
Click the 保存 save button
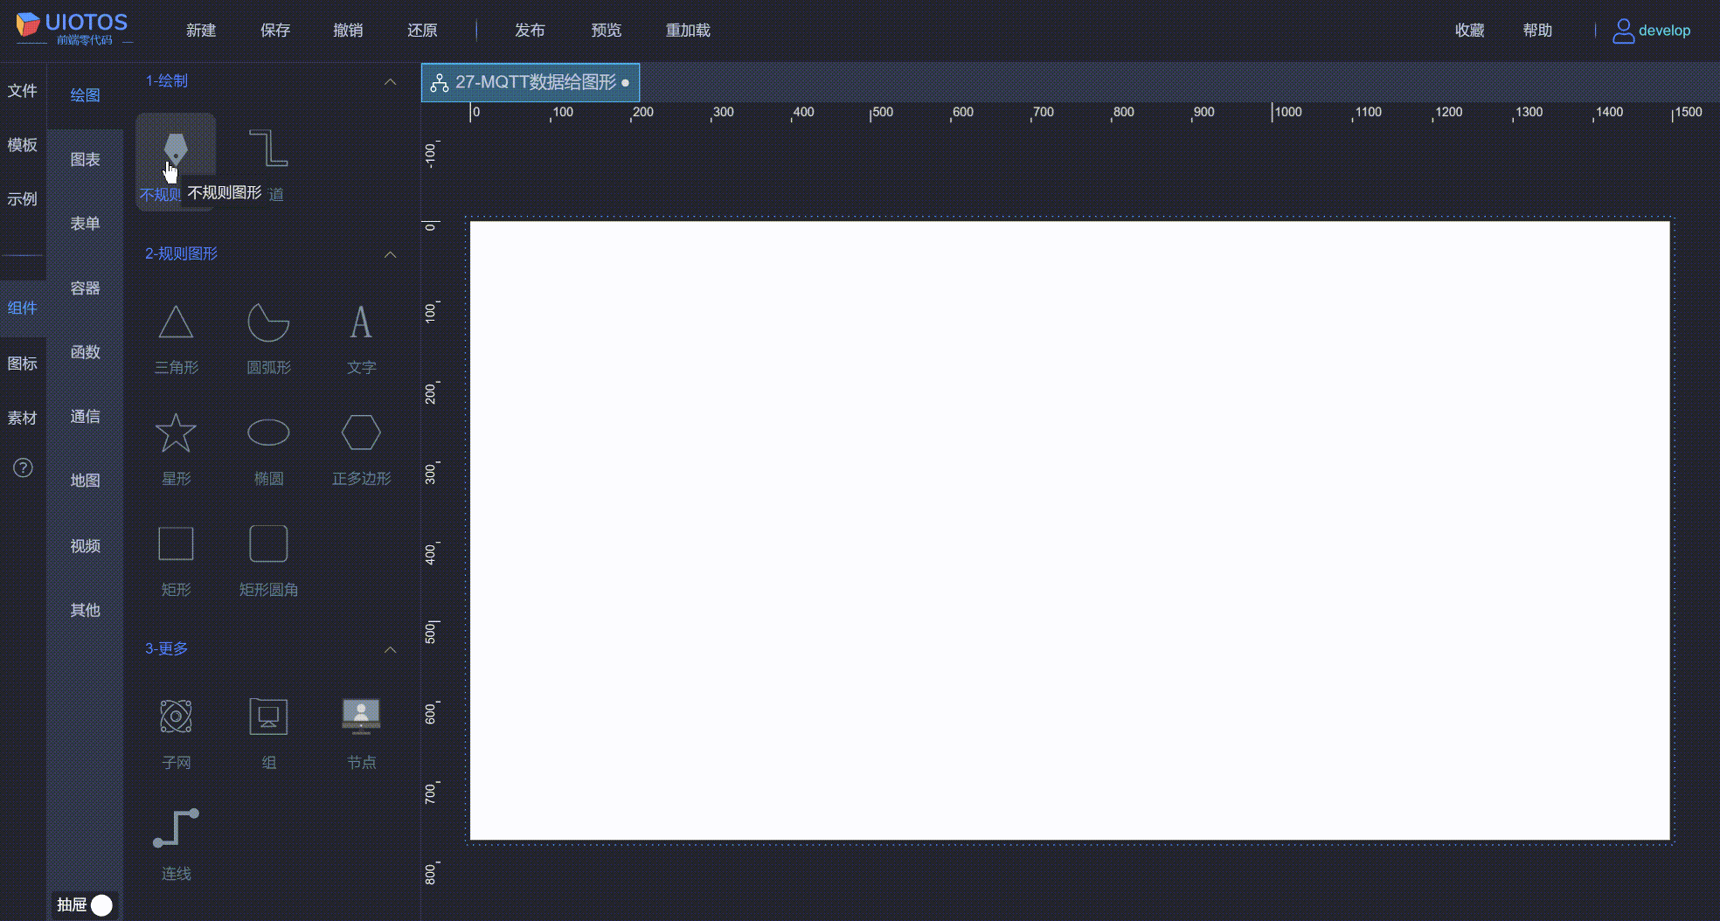pos(274,30)
